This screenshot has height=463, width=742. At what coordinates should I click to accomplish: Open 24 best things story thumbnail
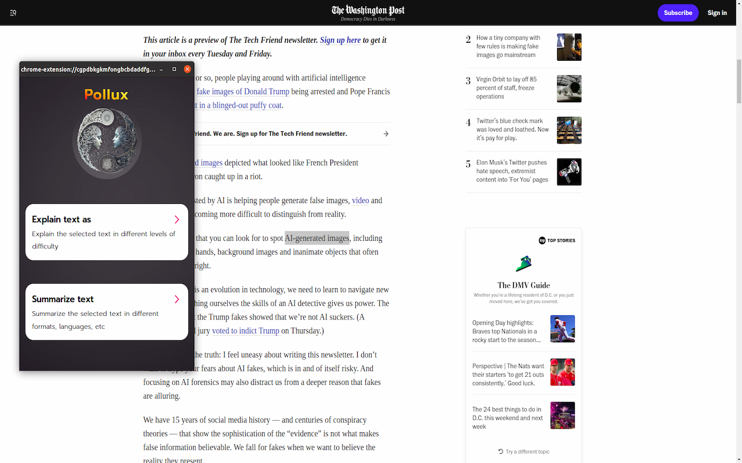pyautogui.click(x=562, y=416)
